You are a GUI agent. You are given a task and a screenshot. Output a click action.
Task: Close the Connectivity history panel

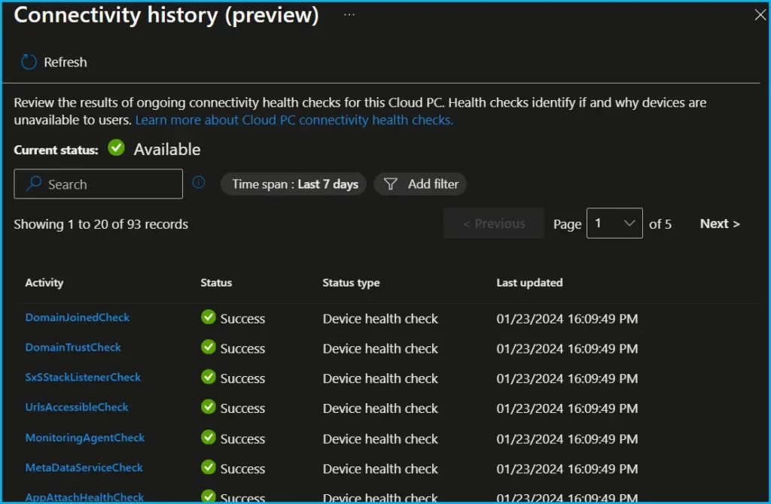760,15
